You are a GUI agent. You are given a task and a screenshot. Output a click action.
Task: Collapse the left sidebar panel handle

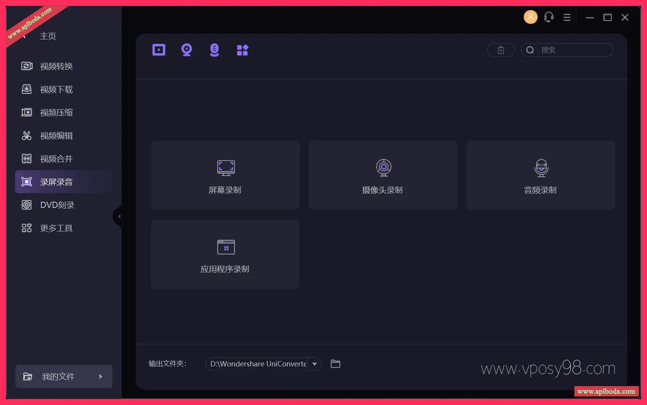[x=119, y=216]
